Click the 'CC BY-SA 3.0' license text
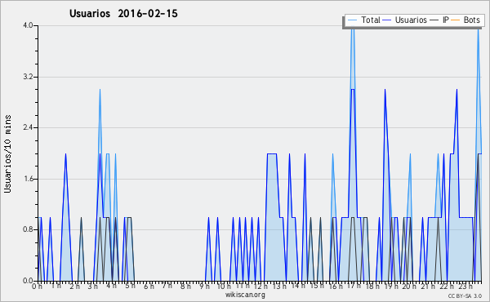 pyautogui.click(x=465, y=296)
